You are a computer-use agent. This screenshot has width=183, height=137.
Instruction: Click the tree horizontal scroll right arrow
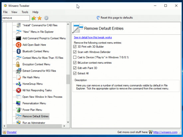[x=64, y=126]
